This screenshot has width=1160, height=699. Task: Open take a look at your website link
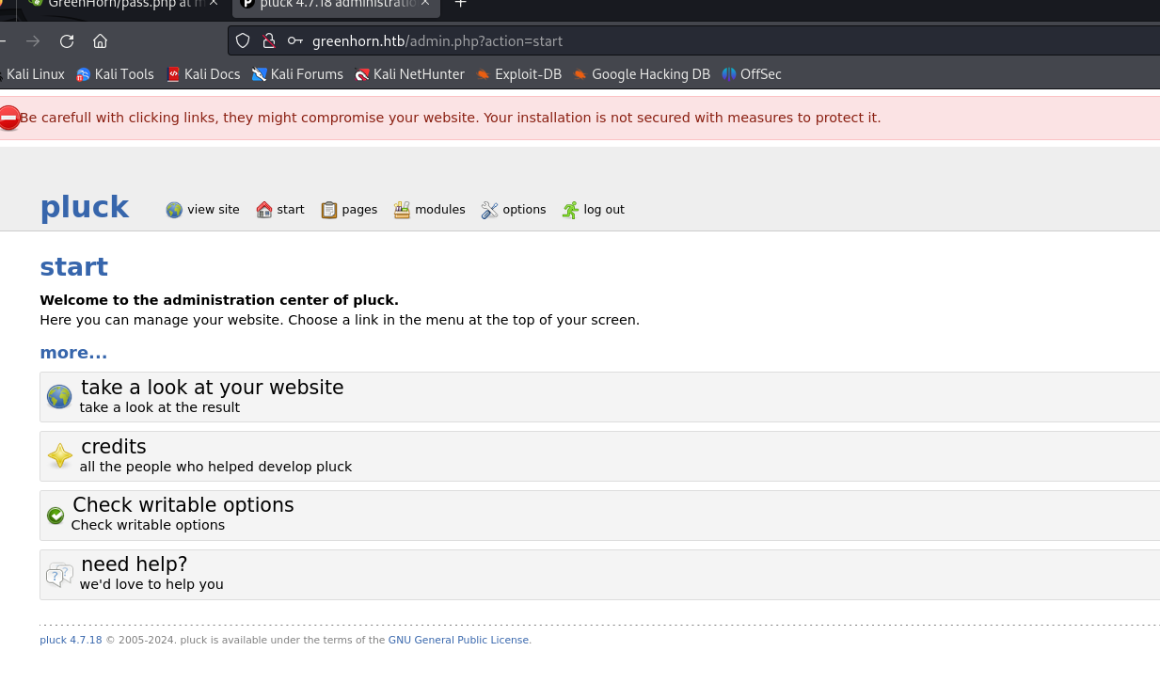213,388
